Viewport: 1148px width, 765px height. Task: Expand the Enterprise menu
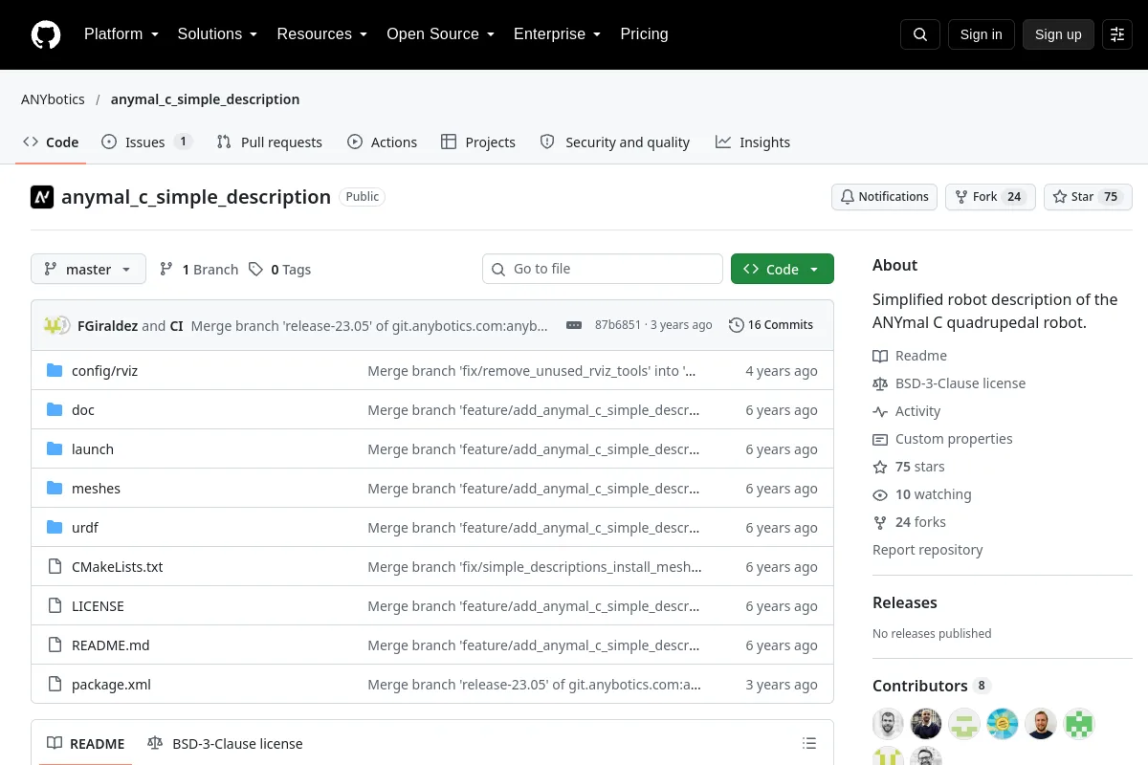click(557, 34)
